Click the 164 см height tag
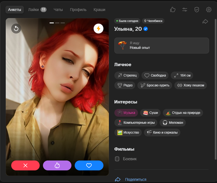 (x=182, y=75)
